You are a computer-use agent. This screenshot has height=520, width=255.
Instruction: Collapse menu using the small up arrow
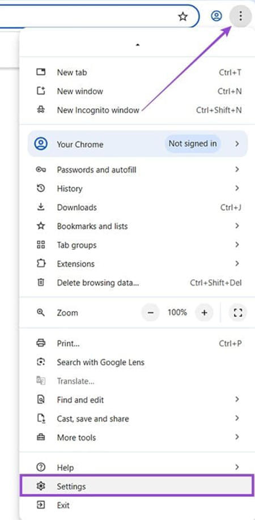coord(138,45)
